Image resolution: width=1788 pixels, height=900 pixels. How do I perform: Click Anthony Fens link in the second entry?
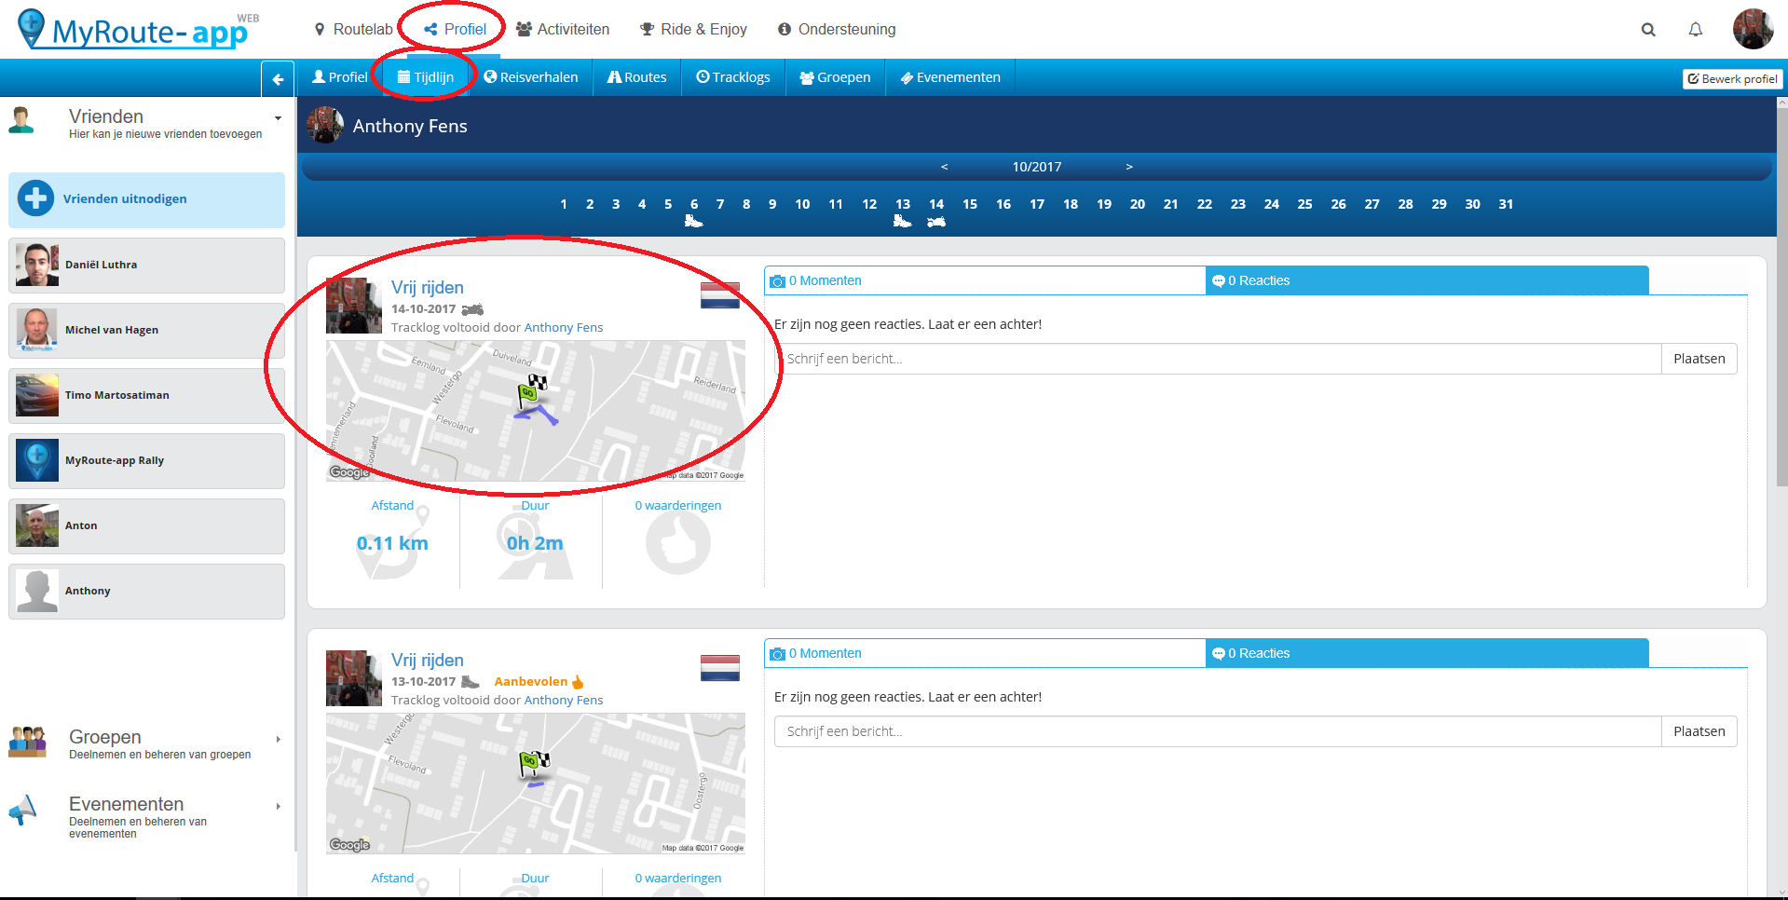point(563,701)
